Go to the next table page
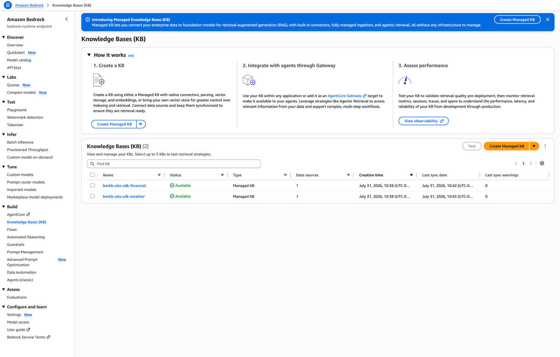The height and width of the screenshot is (357, 560). 531,164
